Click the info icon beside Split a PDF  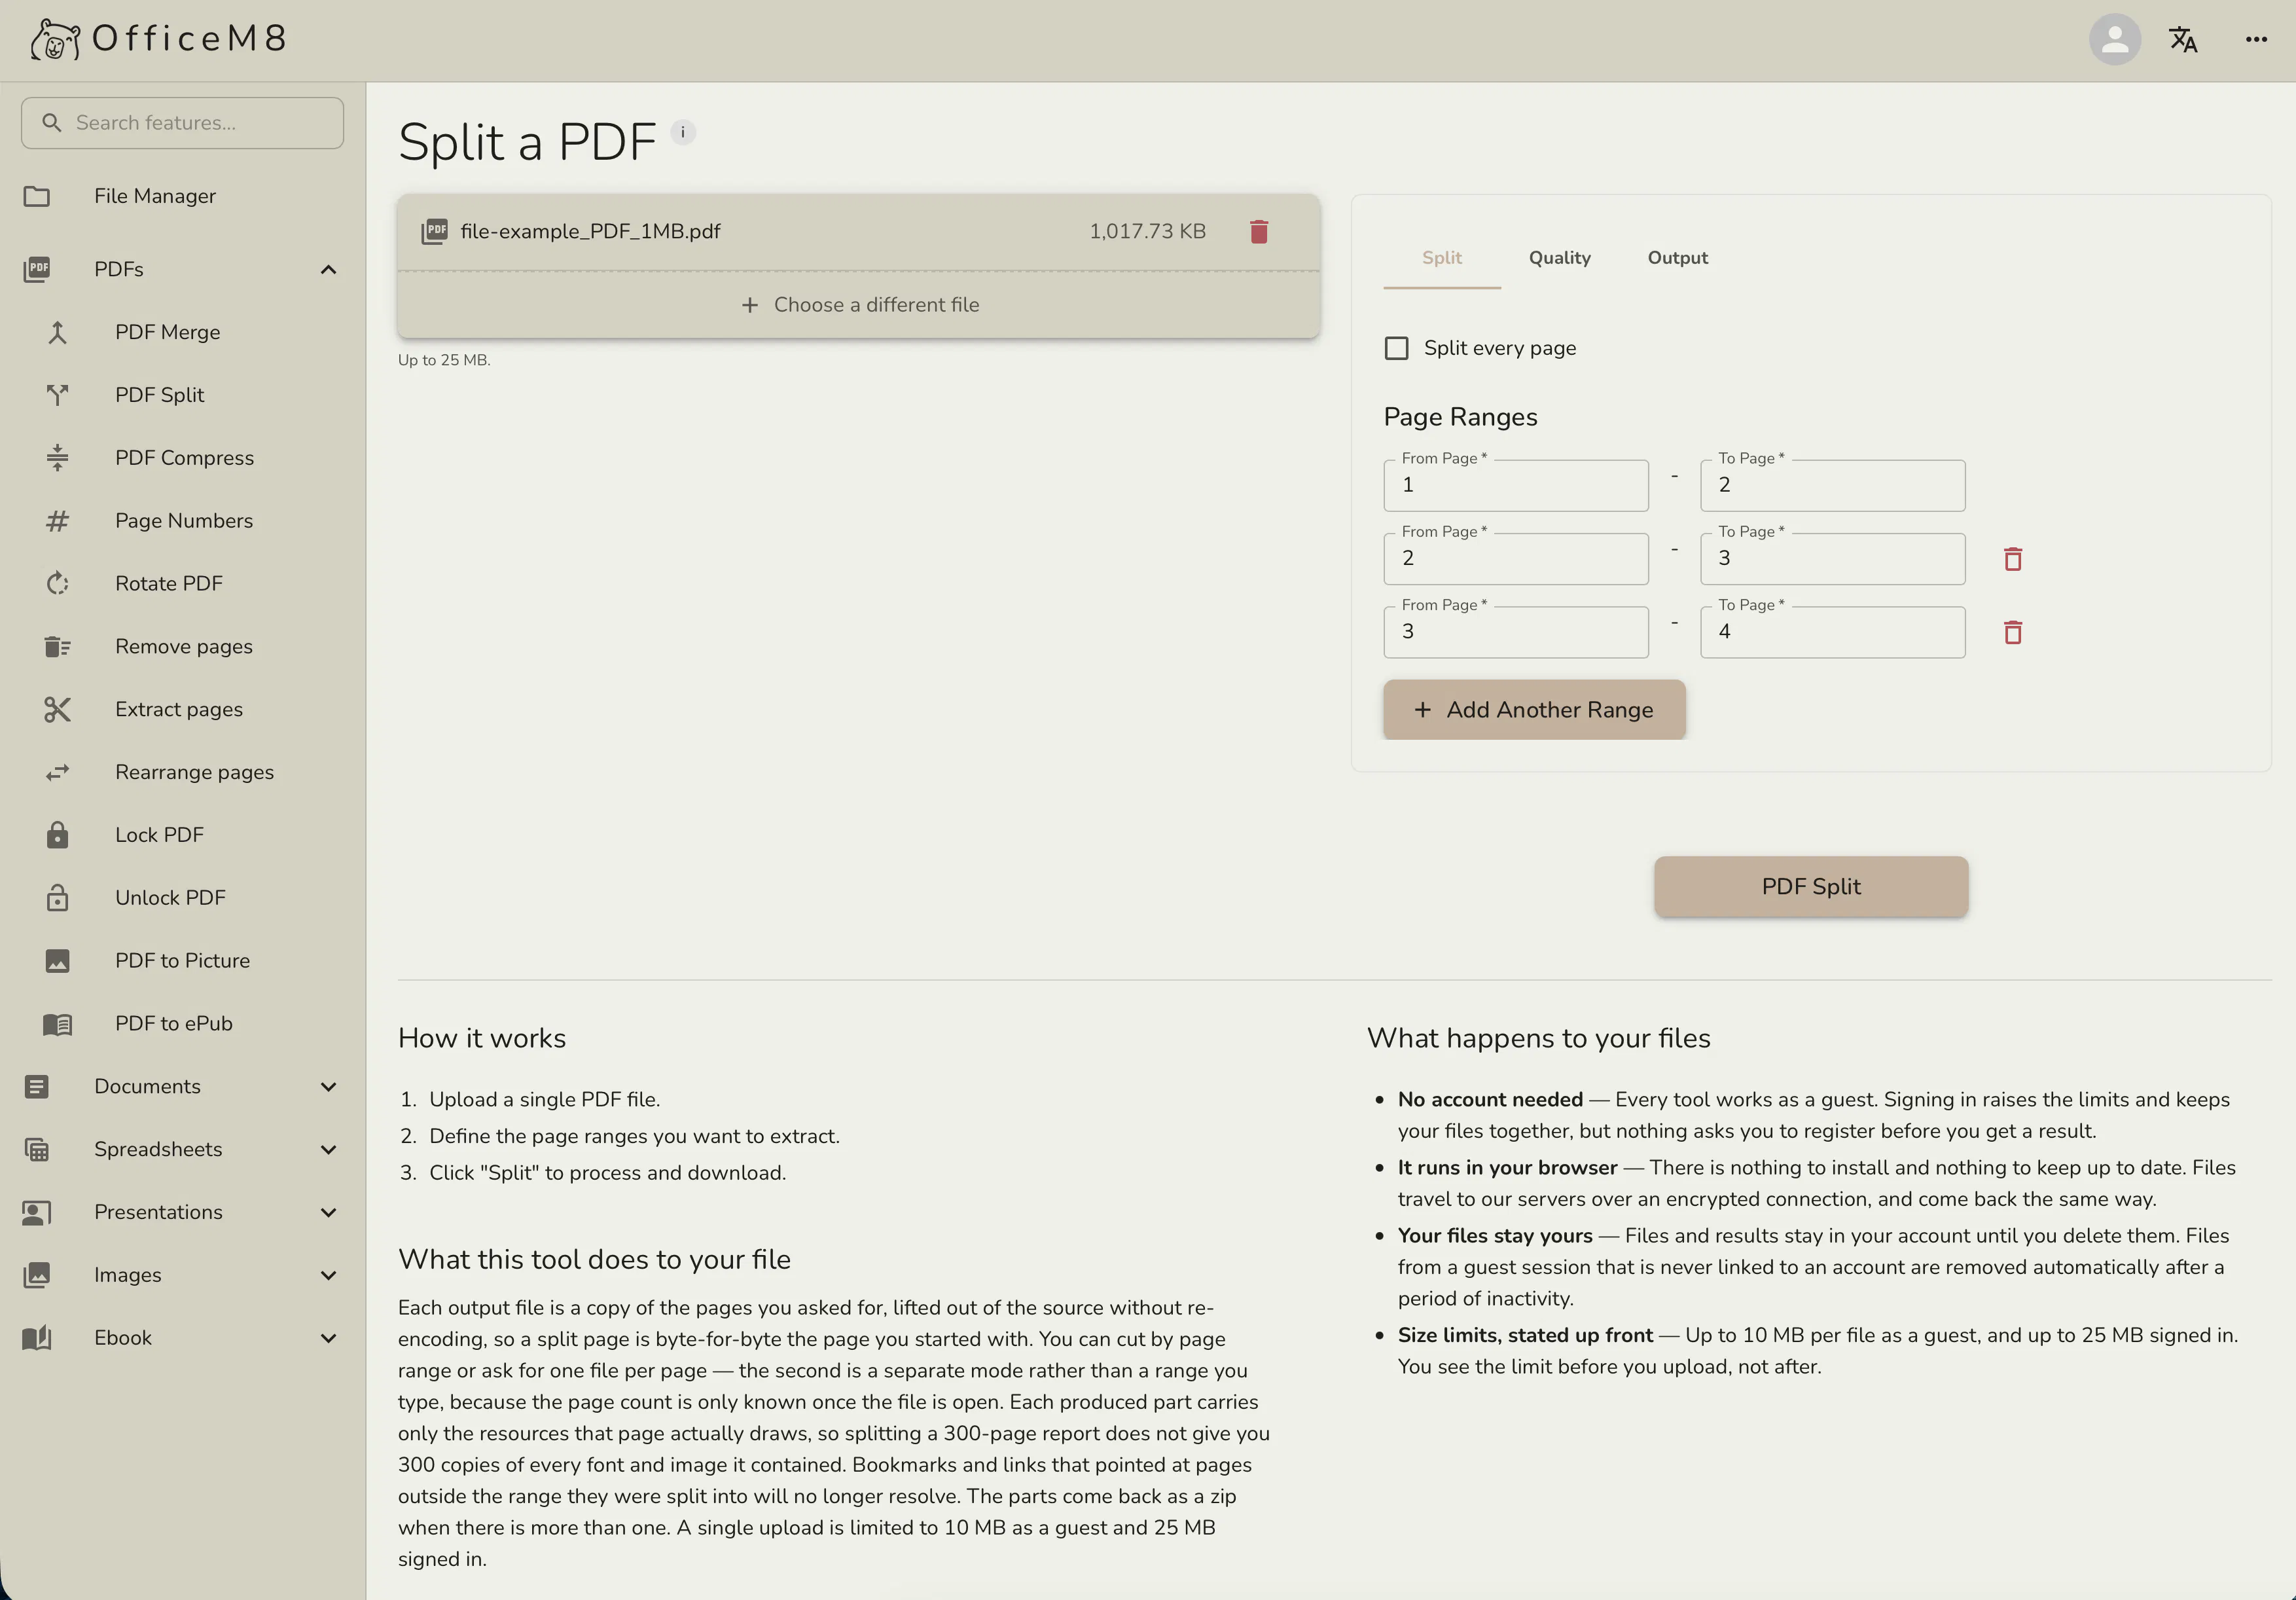(683, 132)
